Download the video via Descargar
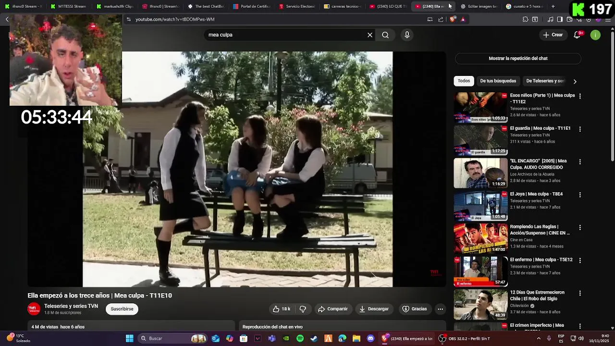 click(374, 309)
